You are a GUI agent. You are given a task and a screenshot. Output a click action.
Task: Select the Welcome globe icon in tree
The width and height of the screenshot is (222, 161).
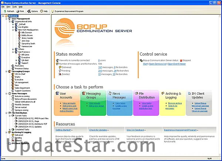(6, 16)
